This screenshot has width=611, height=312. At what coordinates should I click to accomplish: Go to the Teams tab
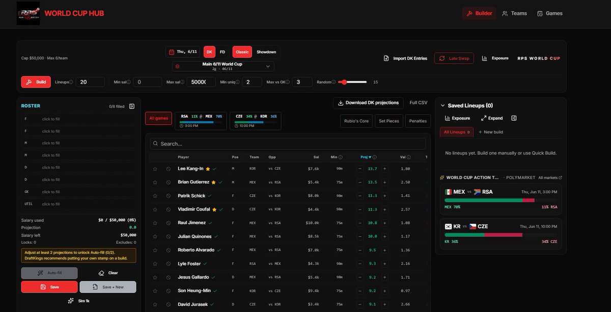514,13
